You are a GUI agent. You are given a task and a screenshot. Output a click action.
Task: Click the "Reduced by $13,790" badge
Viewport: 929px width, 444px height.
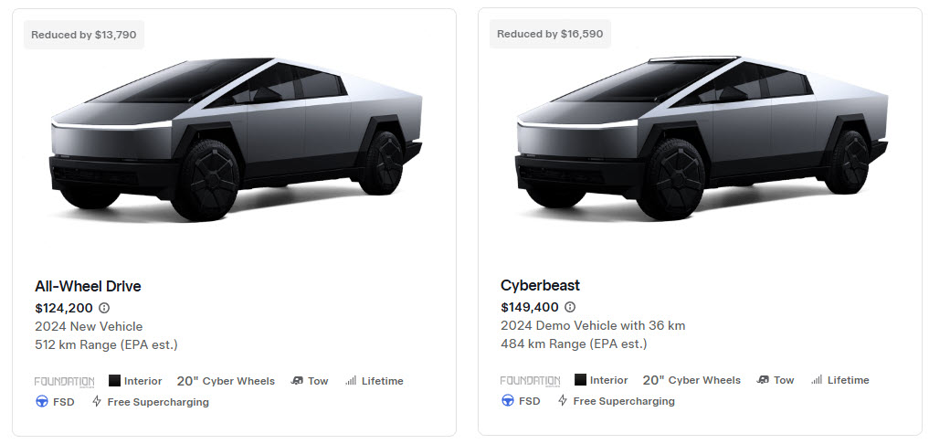(x=84, y=35)
